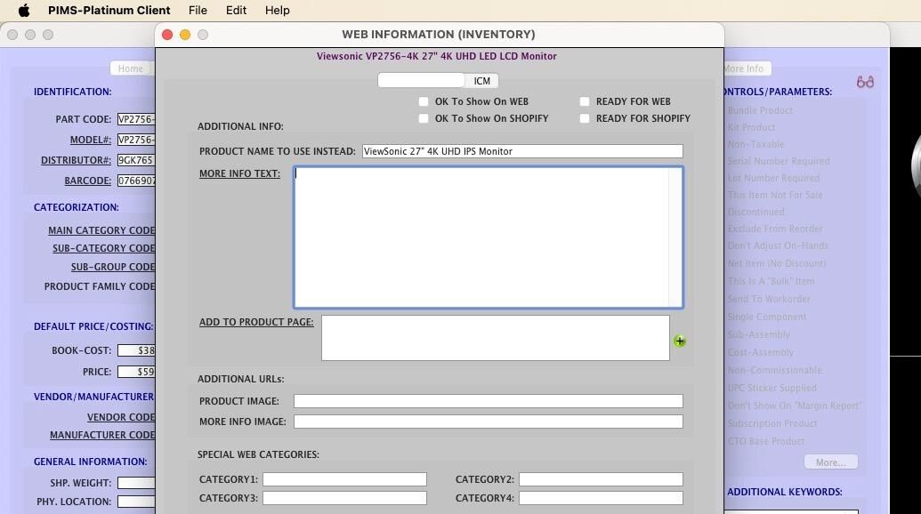Focus the field left of ICM button

[x=421, y=80]
